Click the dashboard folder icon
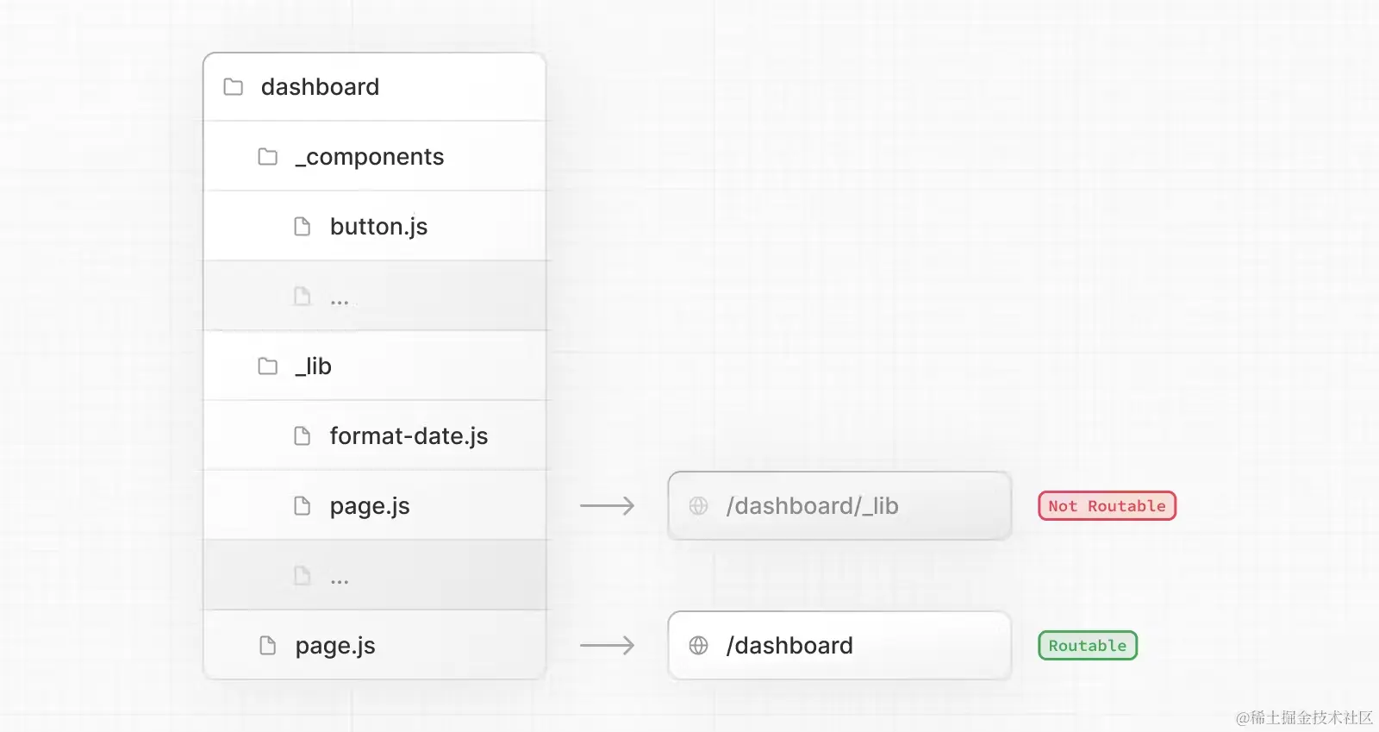Image resolution: width=1379 pixels, height=732 pixels. point(233,87)
